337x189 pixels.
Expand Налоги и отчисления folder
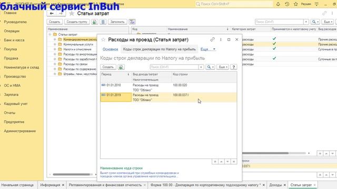coord(55,49)
